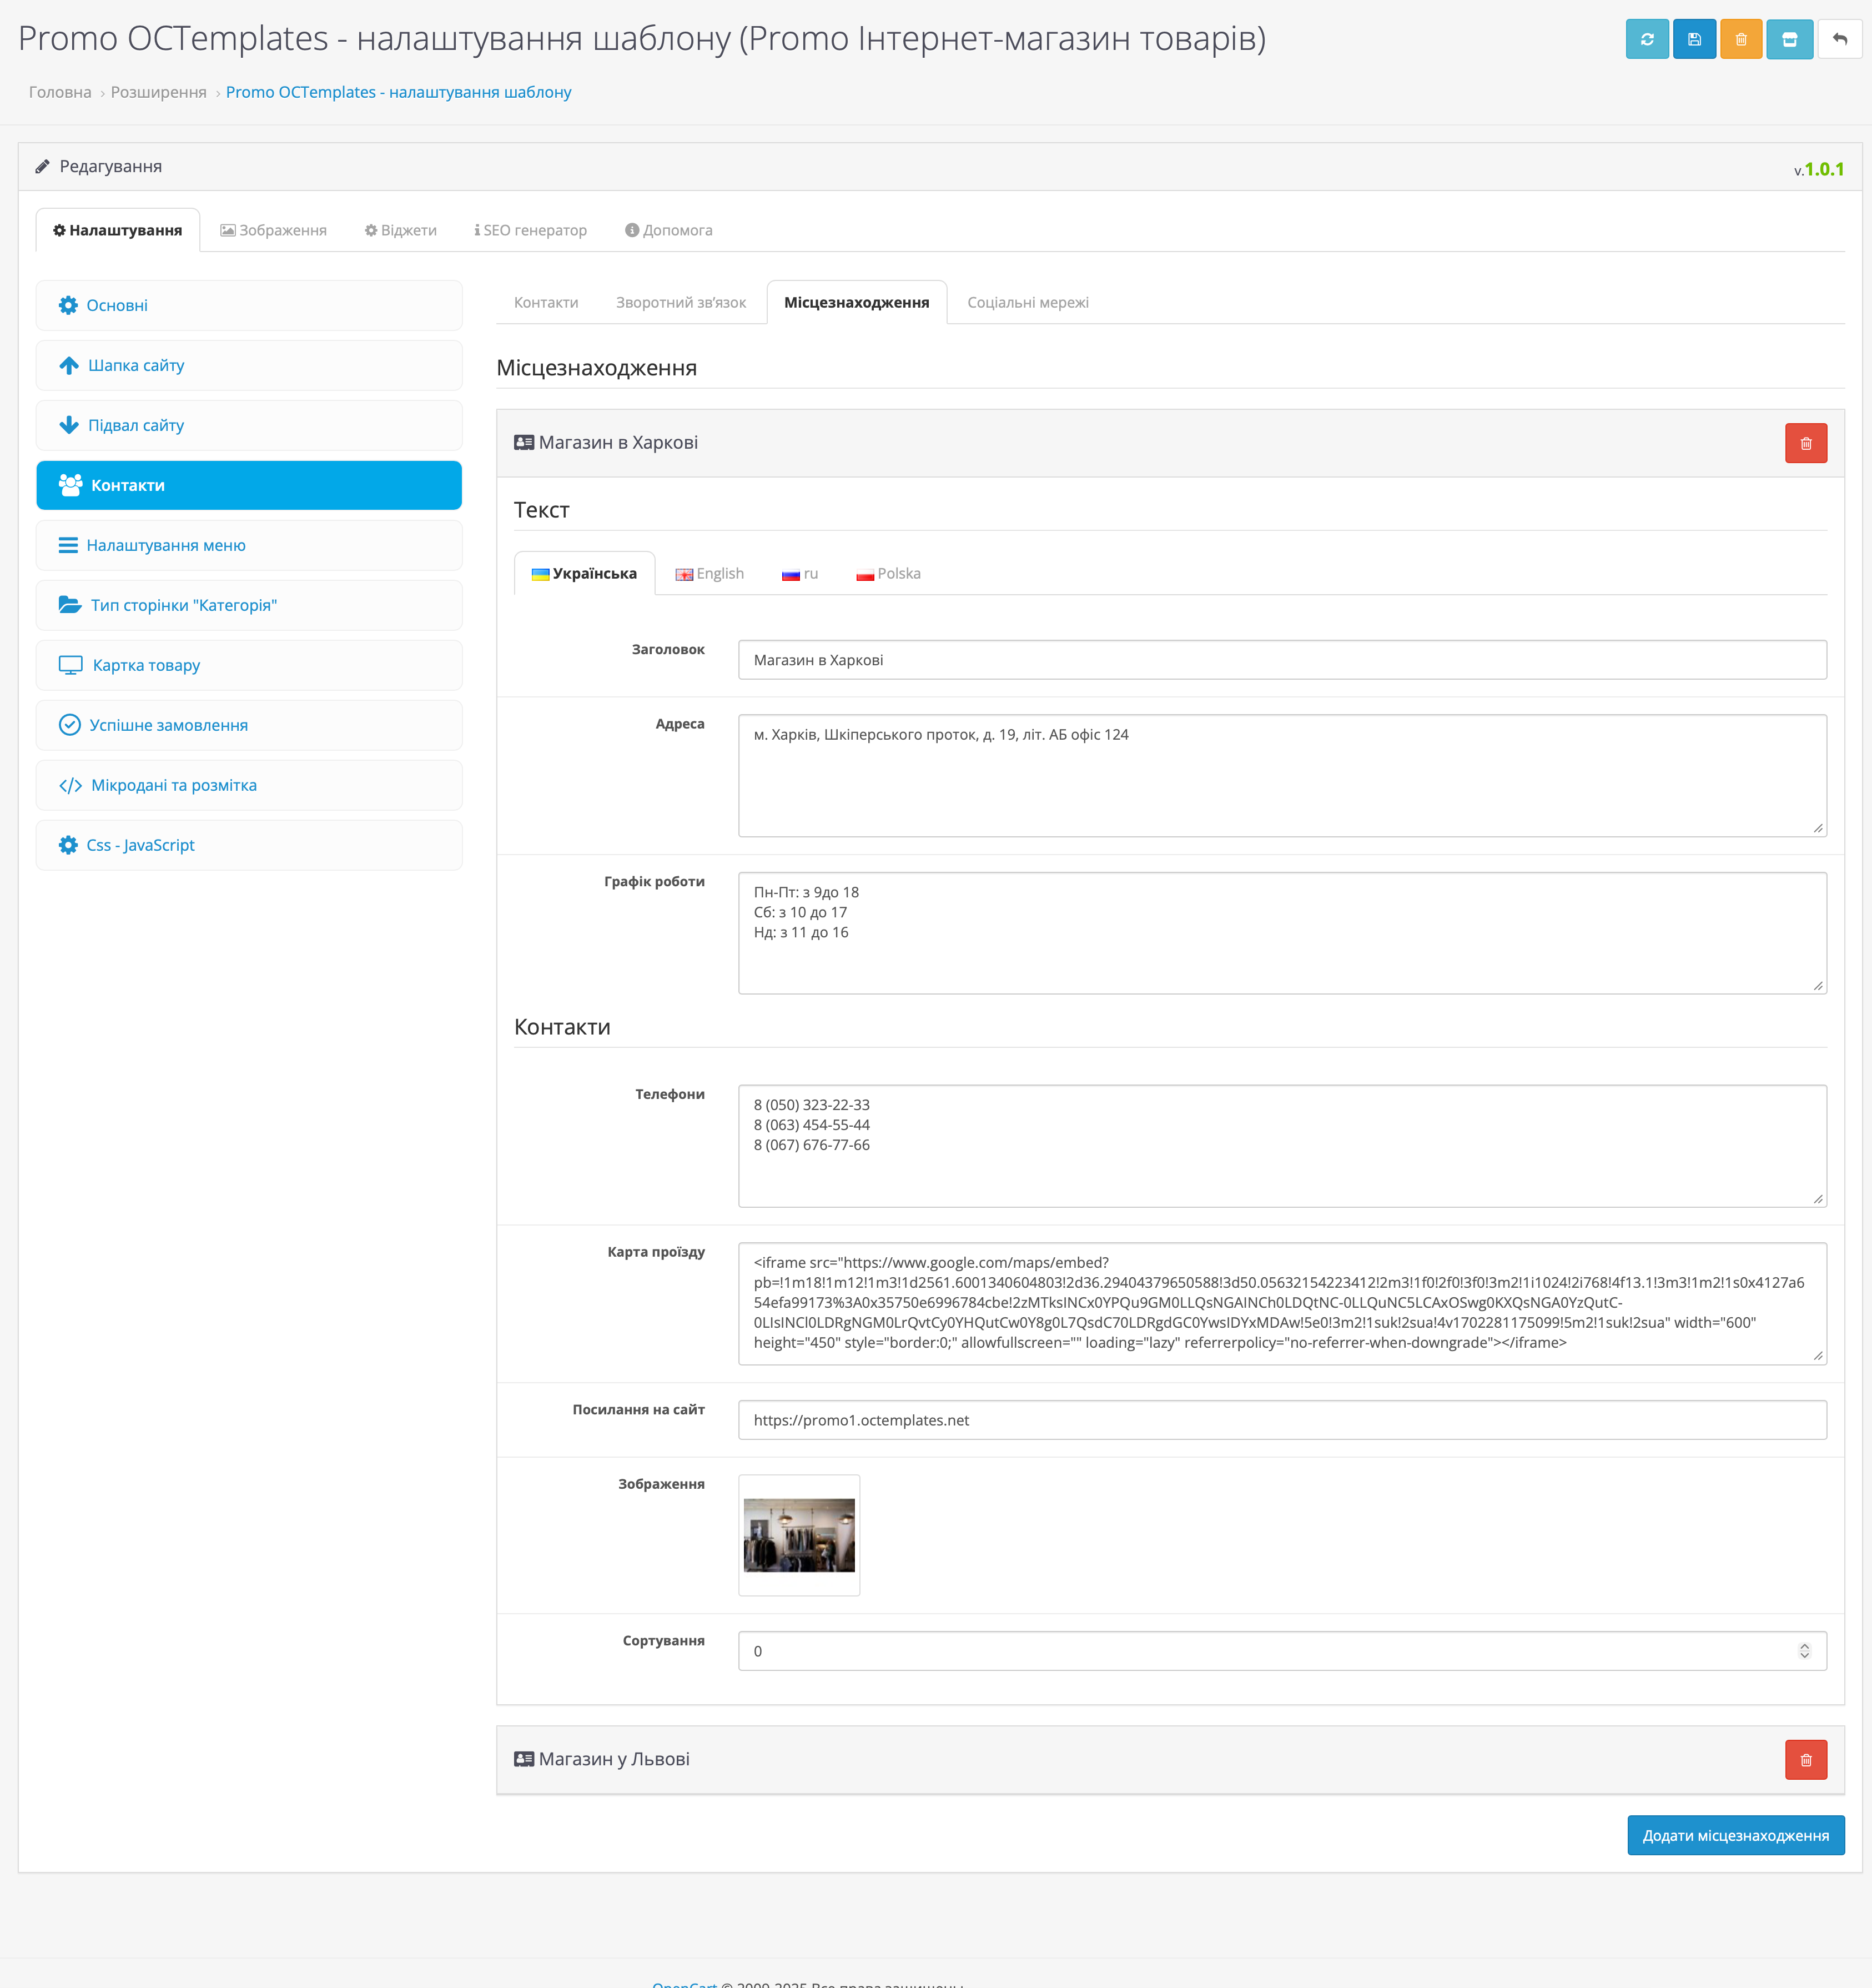Go back with the return arrow icon
The width and height of the screenshot is (1872, 1988).
1838,40
